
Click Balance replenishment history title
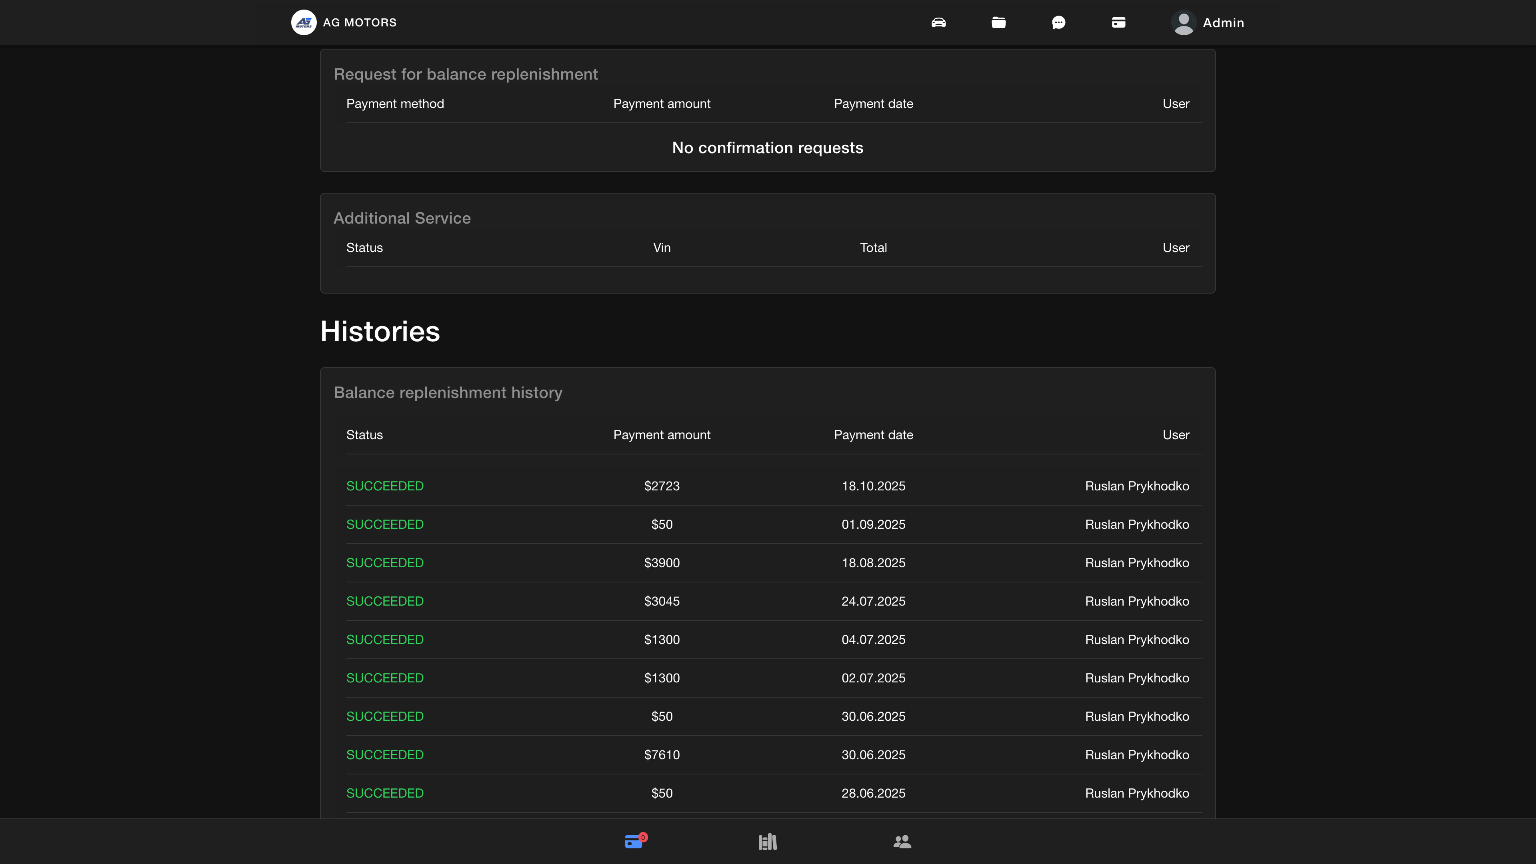448,392
